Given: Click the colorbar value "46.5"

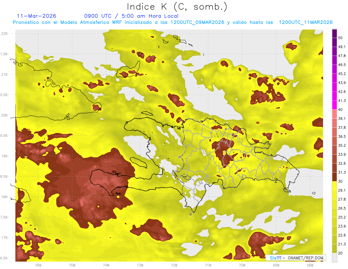Looking at the screenshot, I should pyautogui.click(x=342, y=65).
